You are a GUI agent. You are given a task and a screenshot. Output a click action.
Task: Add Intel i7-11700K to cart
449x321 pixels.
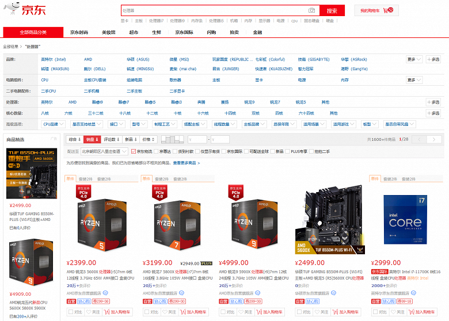click(422, 312)
